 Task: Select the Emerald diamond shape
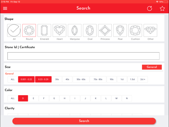(44, 30)
